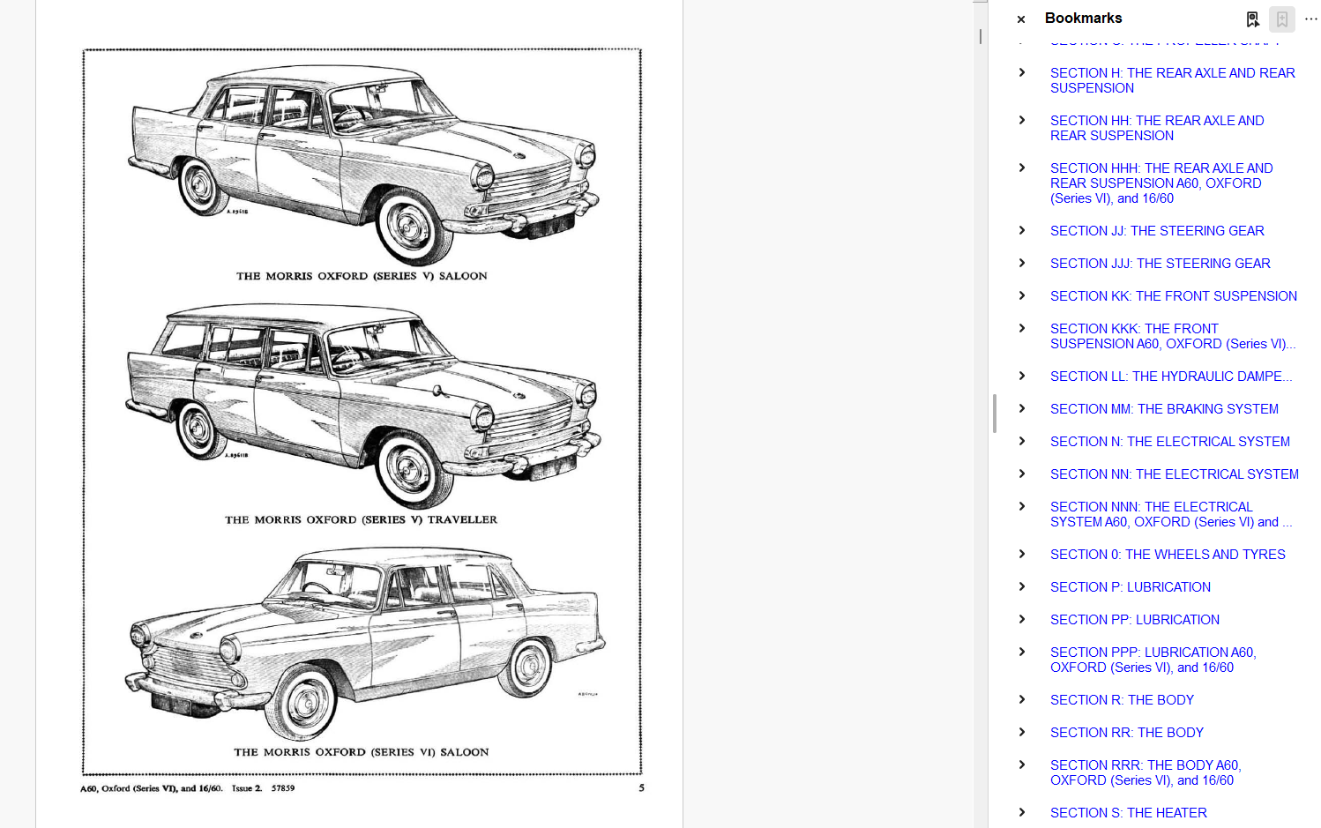
Task: Expand SECTION R the body bookmark
Action: tap(1022, 699)
